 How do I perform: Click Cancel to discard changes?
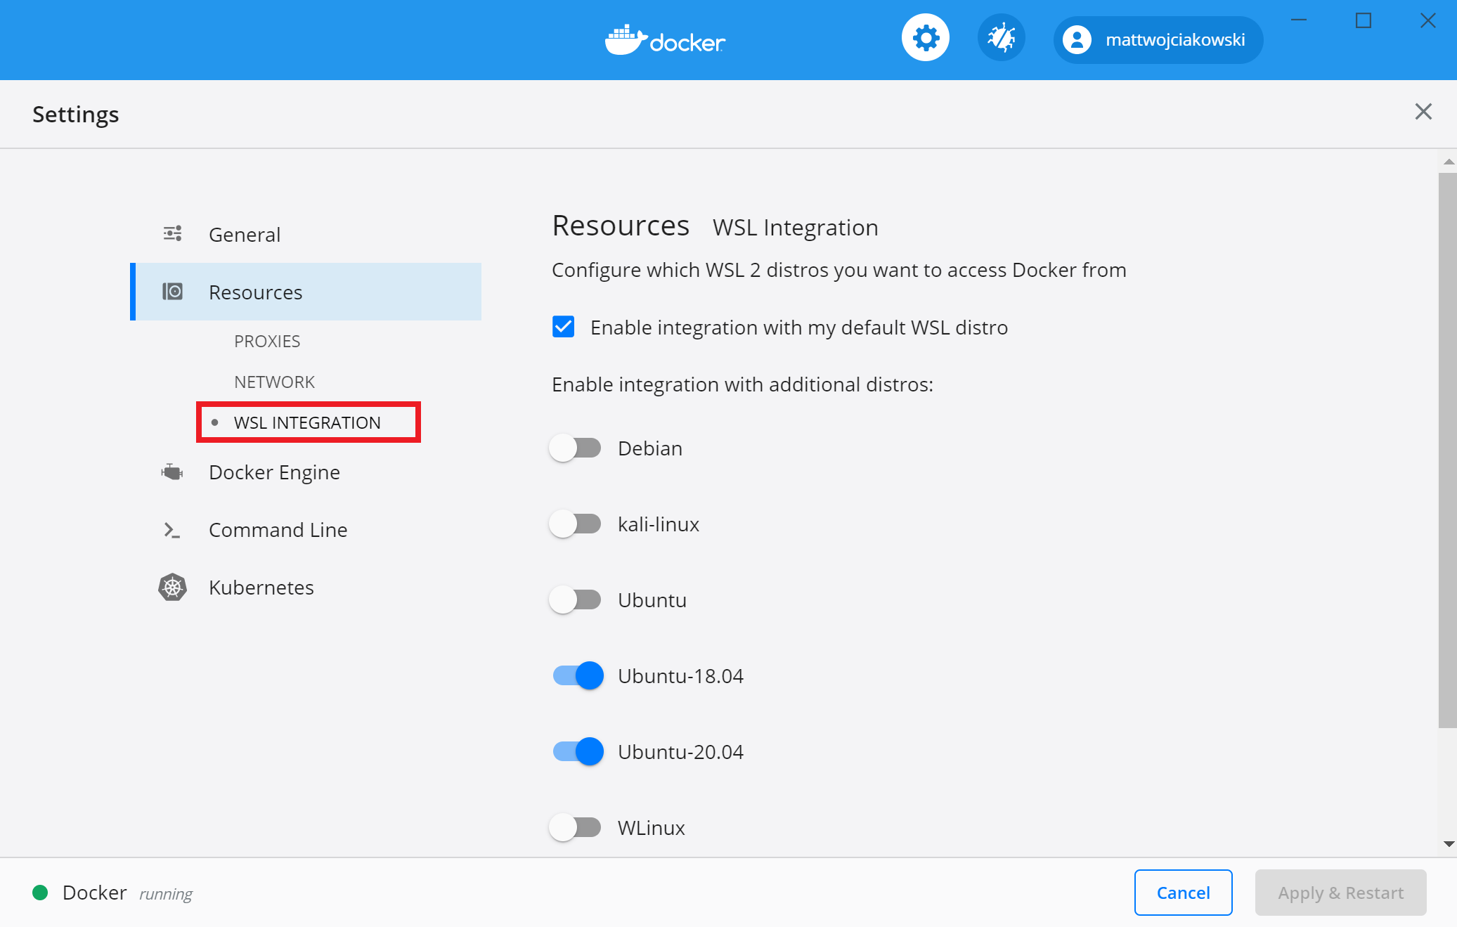point(1182,892)
